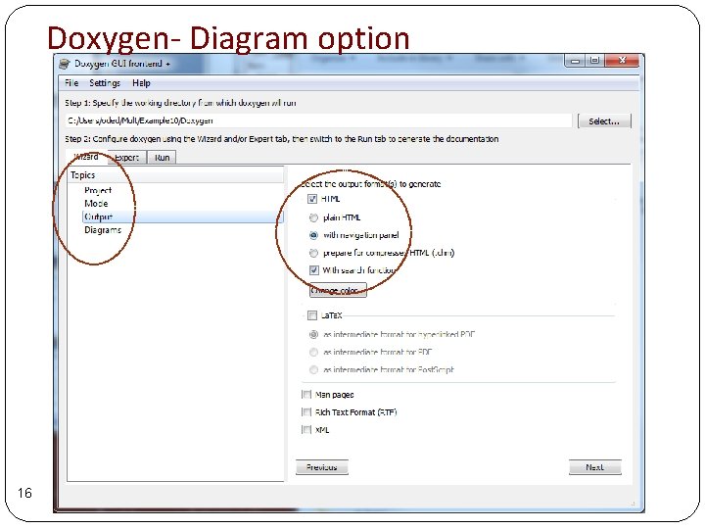Click the Previous button

coord(322,467)
